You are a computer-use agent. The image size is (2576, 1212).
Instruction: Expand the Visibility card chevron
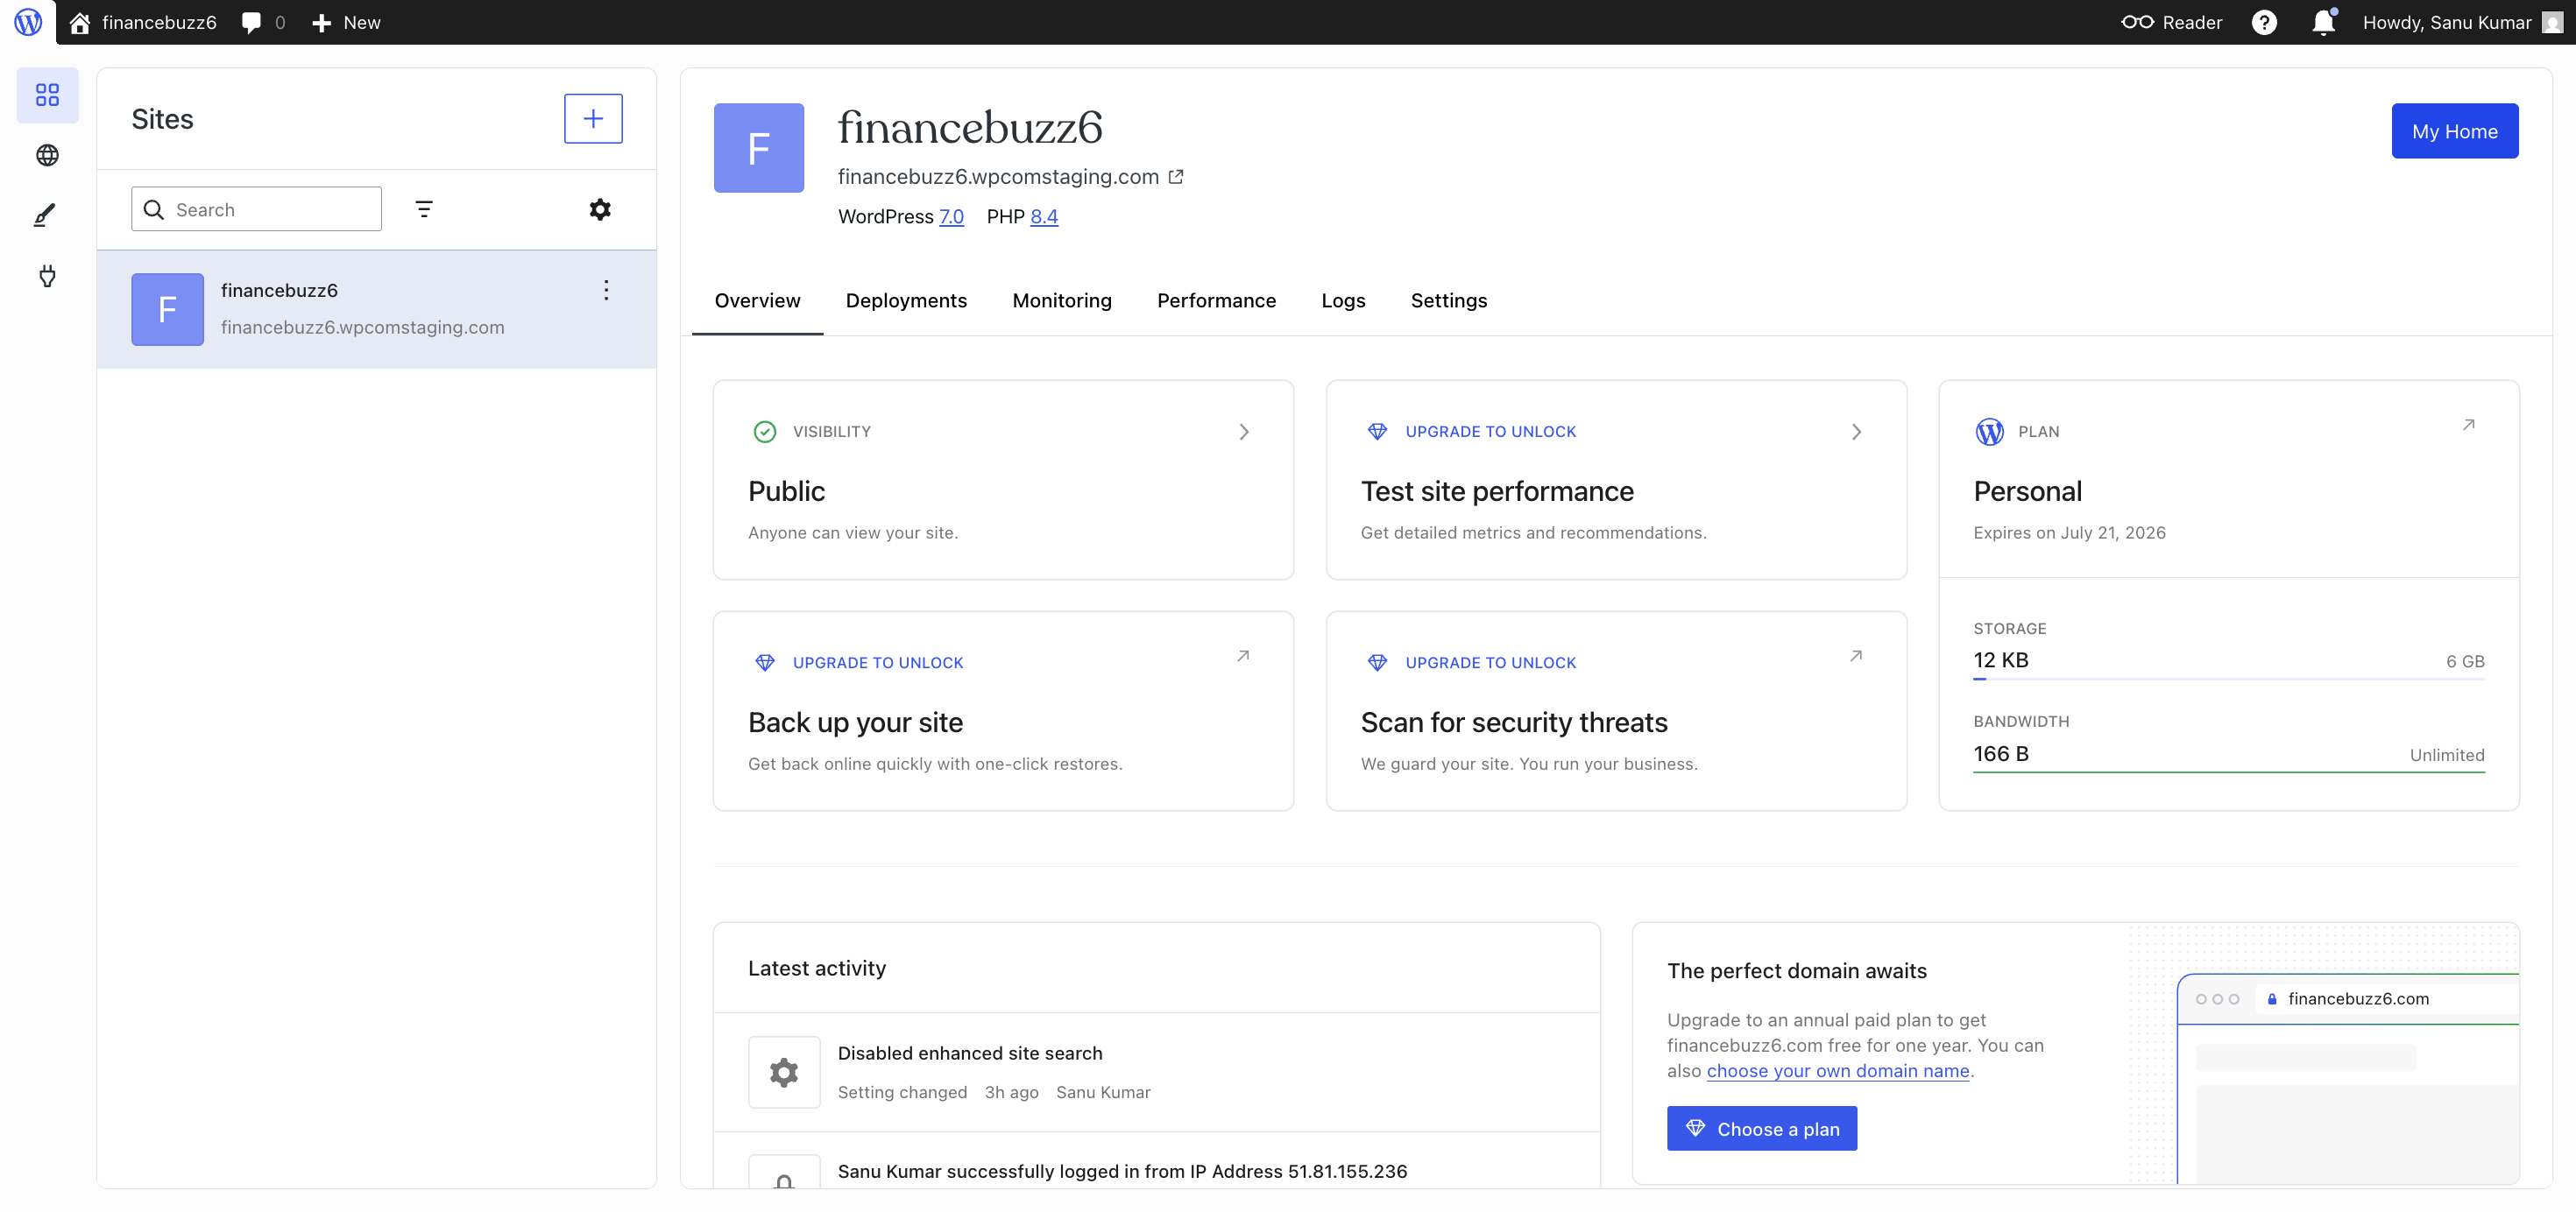pos(1244,432)
